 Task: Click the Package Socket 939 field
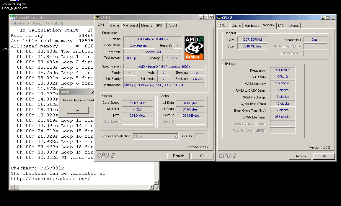[153, 52]
